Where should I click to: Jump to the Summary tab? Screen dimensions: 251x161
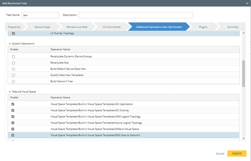tap(233, 27)
